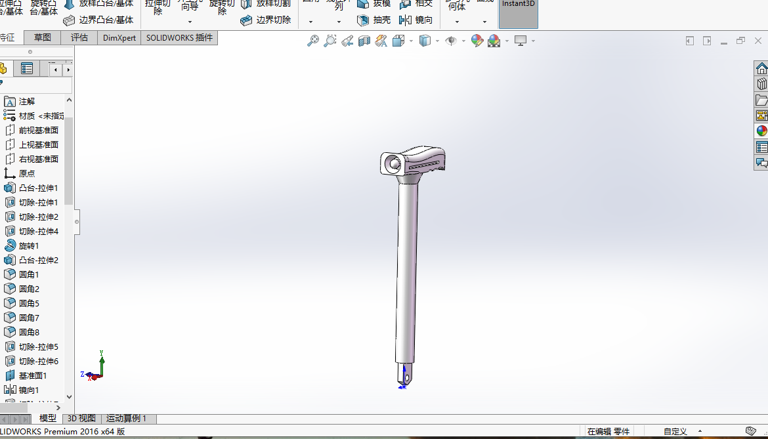The width and height of the screenshot is (768, 439).
Task: Open the Edit Appearance color ball icon
Action: (x=477, y=41)
